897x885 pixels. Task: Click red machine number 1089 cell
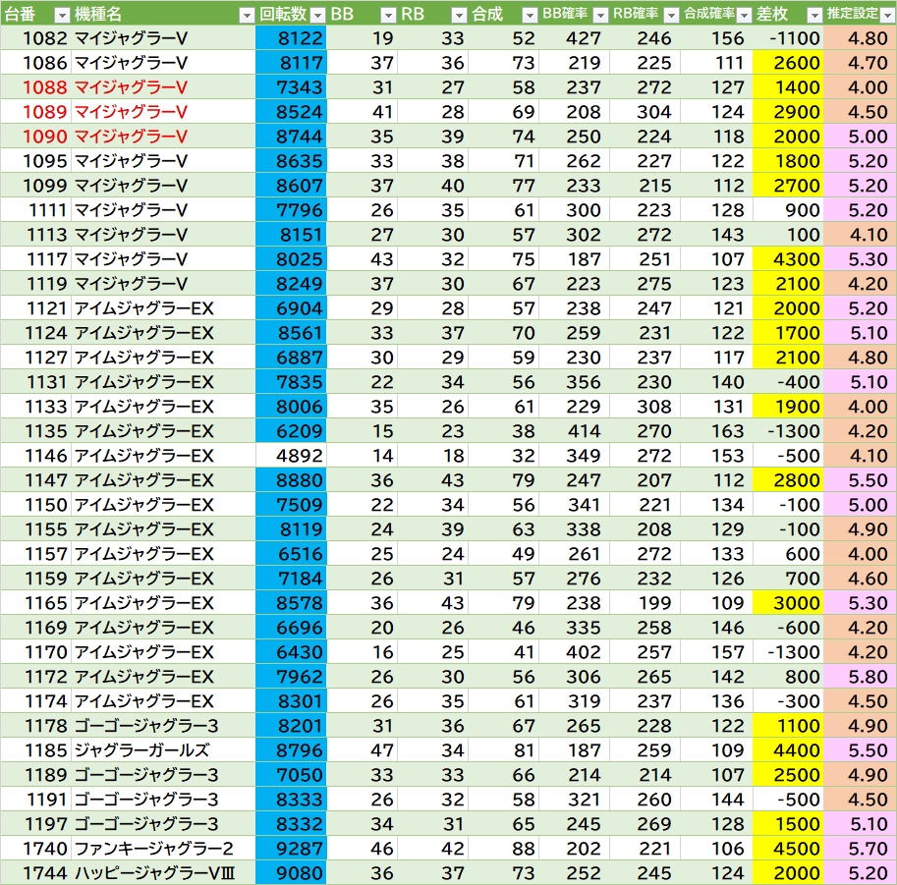[36, 112]
